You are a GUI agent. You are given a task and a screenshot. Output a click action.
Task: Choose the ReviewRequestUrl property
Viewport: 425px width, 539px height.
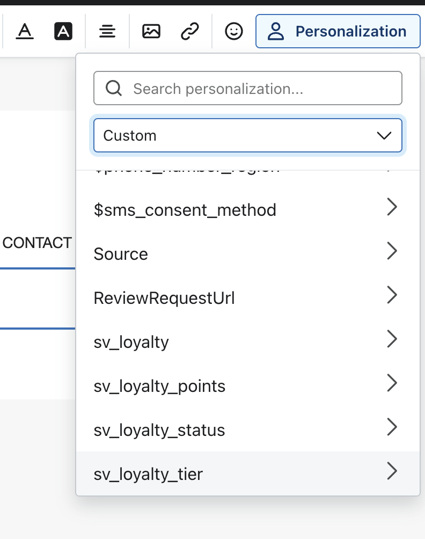point(164,298)
